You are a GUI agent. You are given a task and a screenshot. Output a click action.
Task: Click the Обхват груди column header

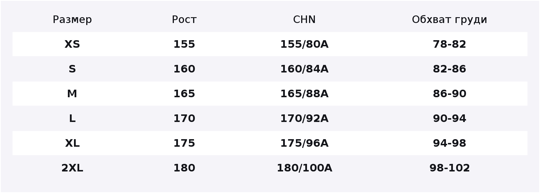click(x=449, y=20)
